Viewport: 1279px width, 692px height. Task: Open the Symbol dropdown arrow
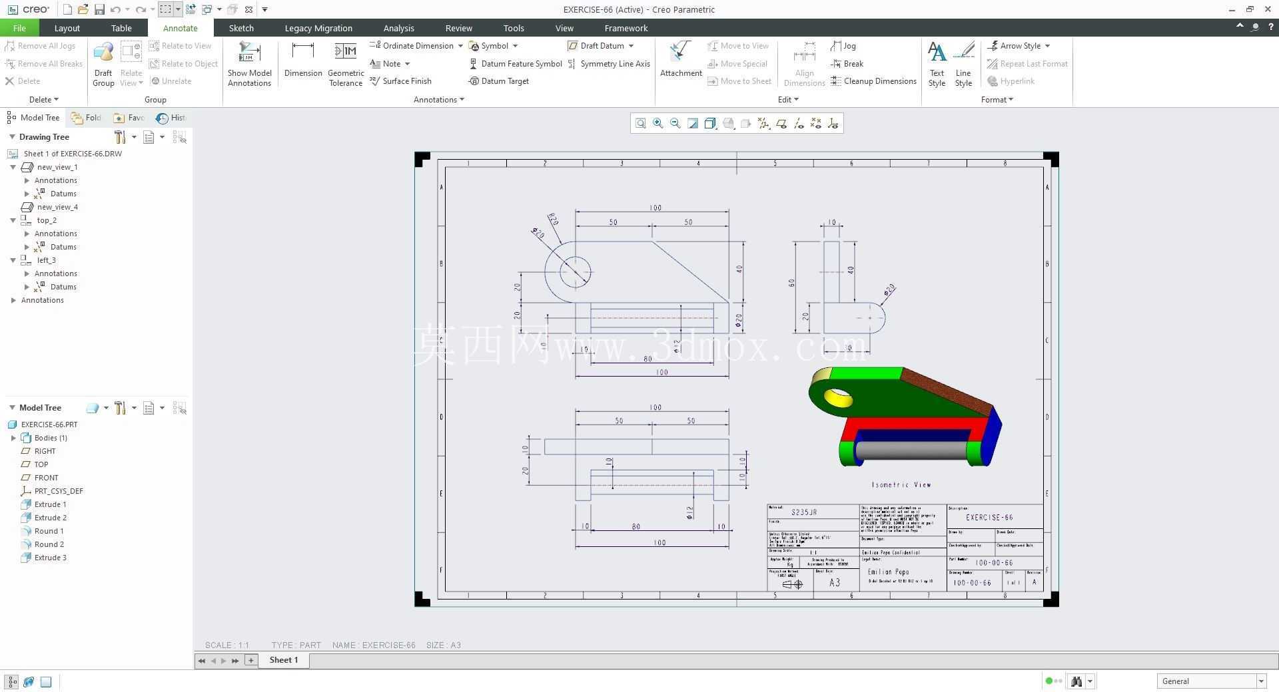[515, 46]
